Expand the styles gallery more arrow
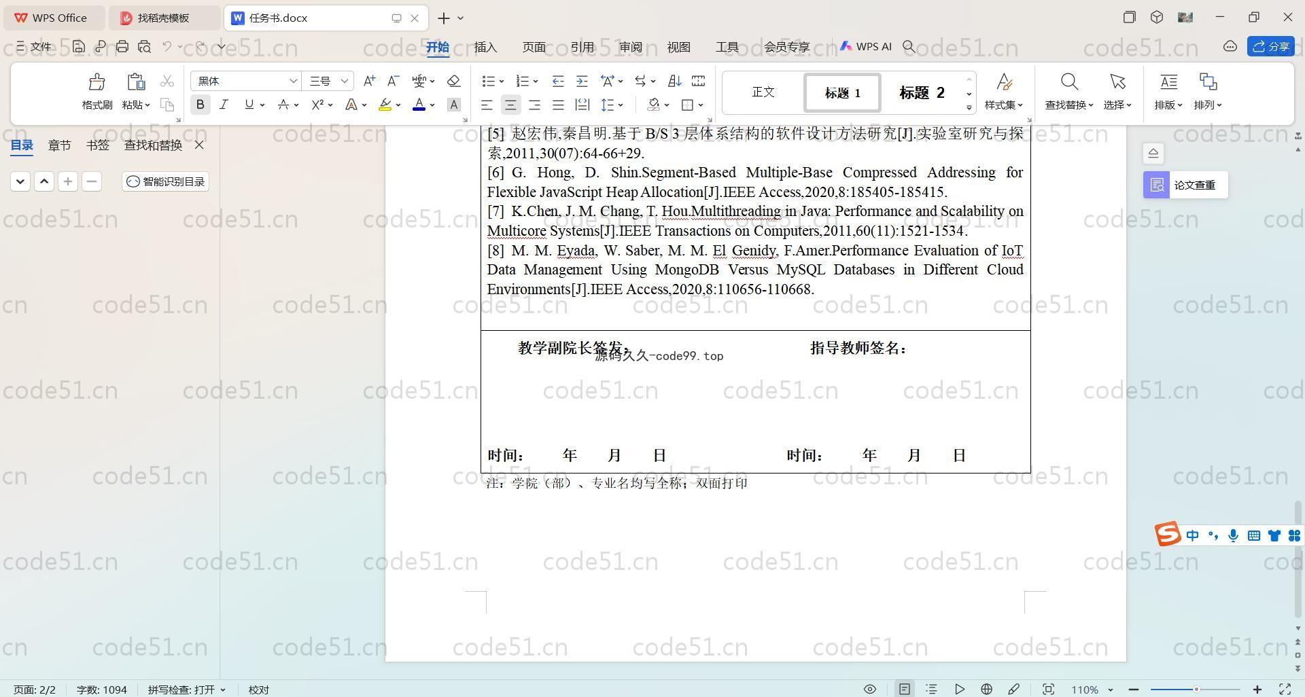 pyautogui.click(x=969, y=107)
